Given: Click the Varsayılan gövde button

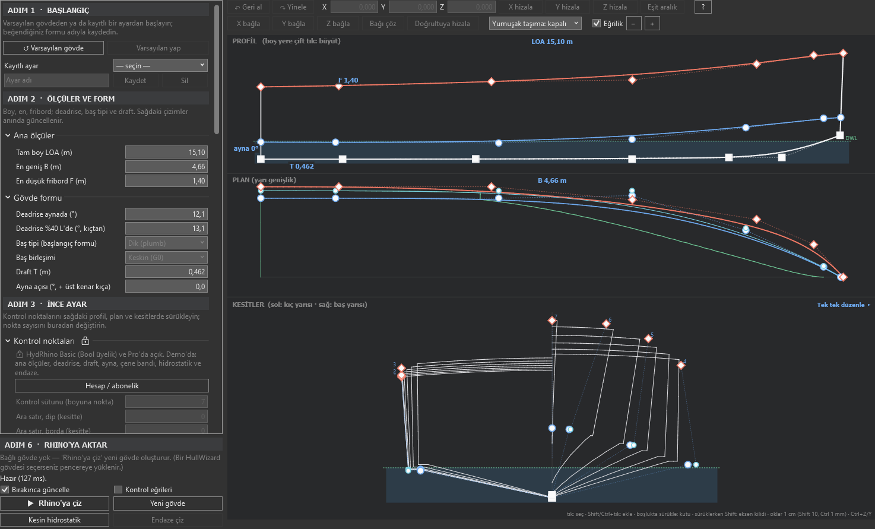Looking at the screenshot, I should coord(53,48).
